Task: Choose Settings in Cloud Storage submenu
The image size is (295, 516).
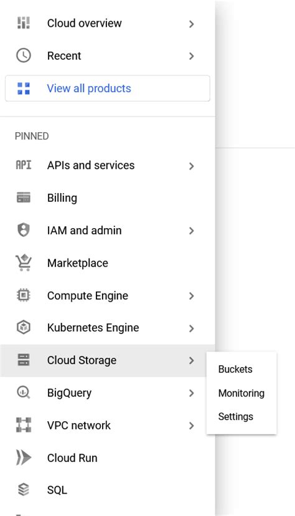Action: 235,417
